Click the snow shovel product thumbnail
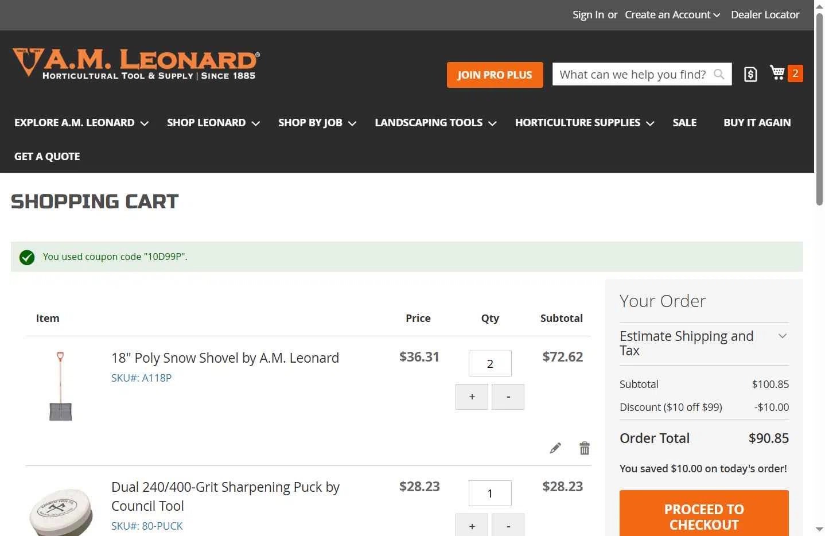Image resolution: width=825 pixels, height=536 pixels. (60, 386)
